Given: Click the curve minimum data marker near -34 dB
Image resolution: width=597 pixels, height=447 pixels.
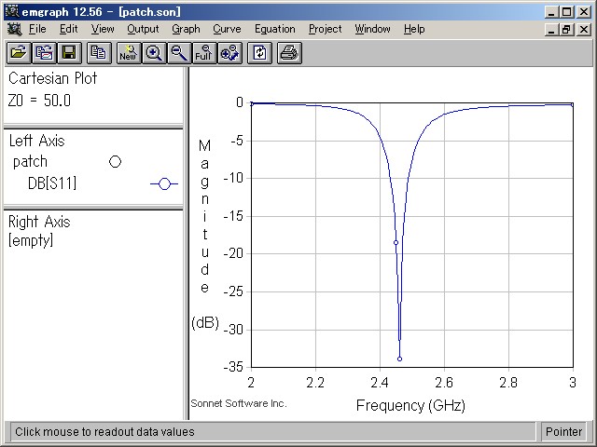Looking at the screenshot, I should pos(399,359).
